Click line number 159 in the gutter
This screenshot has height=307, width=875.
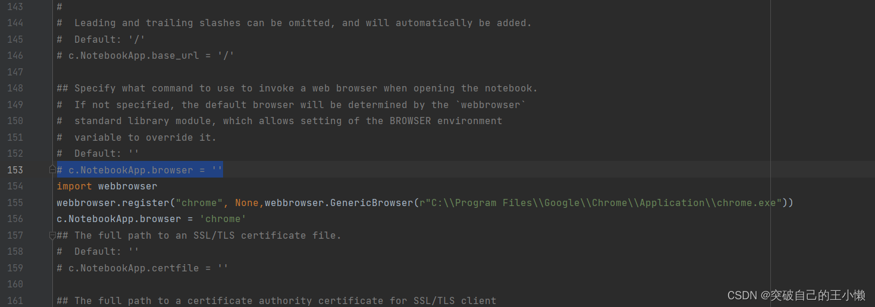(x=15, y=268)
